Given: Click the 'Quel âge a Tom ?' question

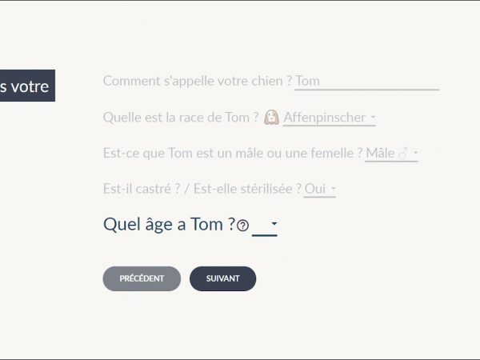Looking at the screenshot, I should click(169, 225).
